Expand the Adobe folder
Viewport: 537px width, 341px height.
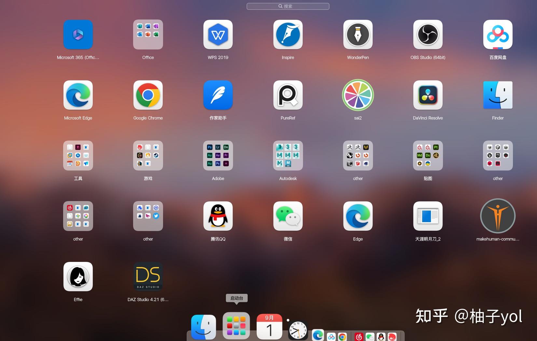(x=218, y=156)
